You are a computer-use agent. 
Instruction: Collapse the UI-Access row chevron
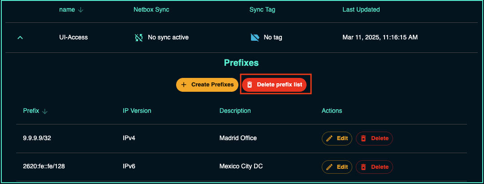pos(20,38)
